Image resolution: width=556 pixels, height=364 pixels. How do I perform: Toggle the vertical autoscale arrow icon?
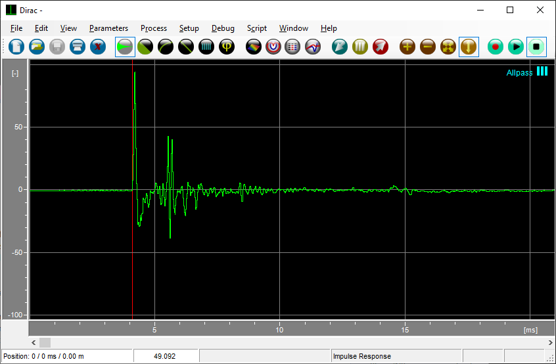click(x=469, y=47)
